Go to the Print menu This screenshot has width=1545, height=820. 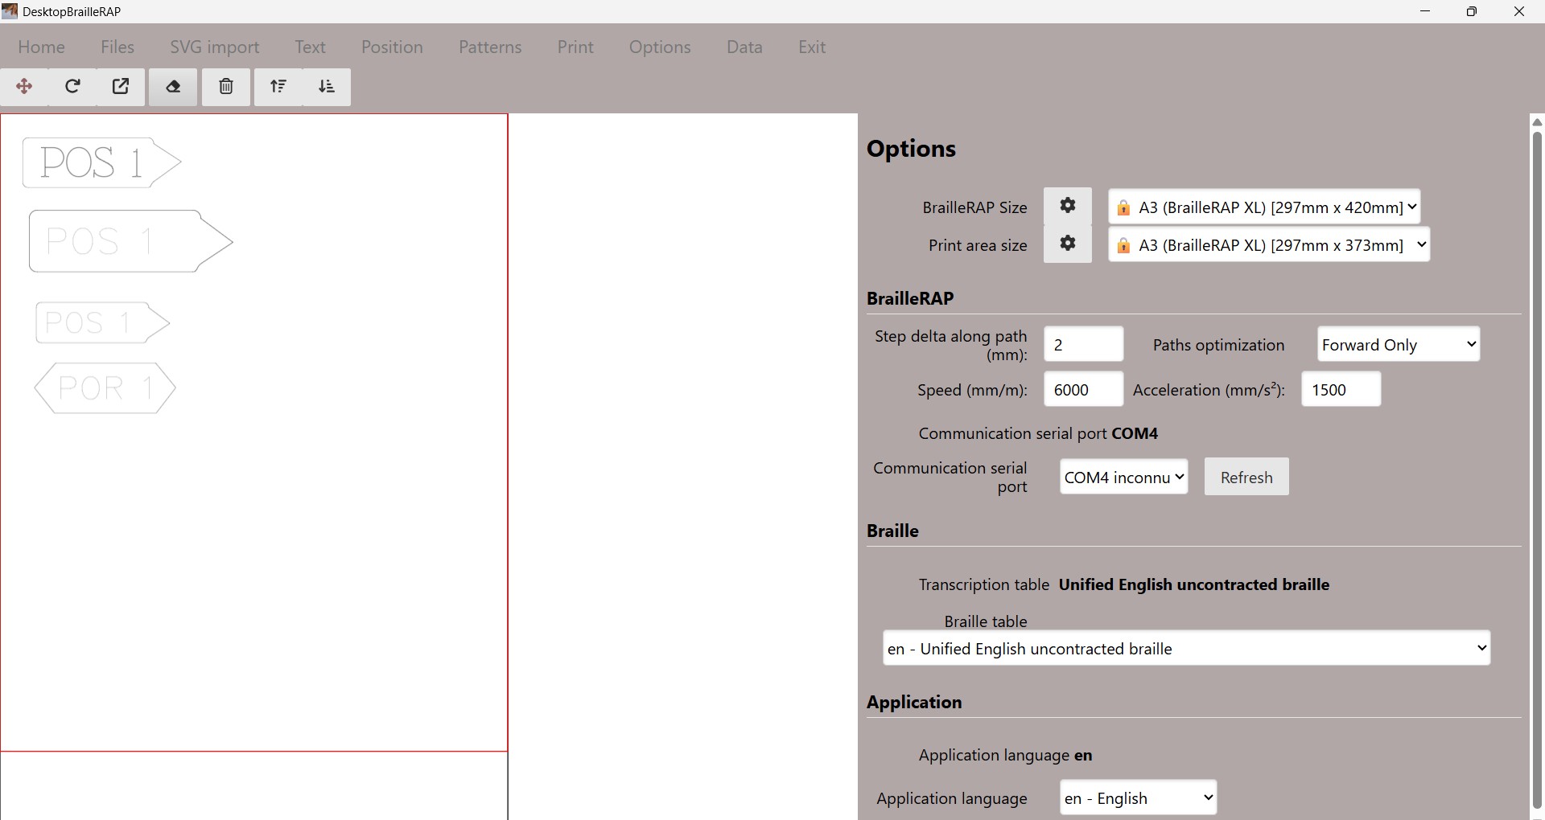coord(575,47)
